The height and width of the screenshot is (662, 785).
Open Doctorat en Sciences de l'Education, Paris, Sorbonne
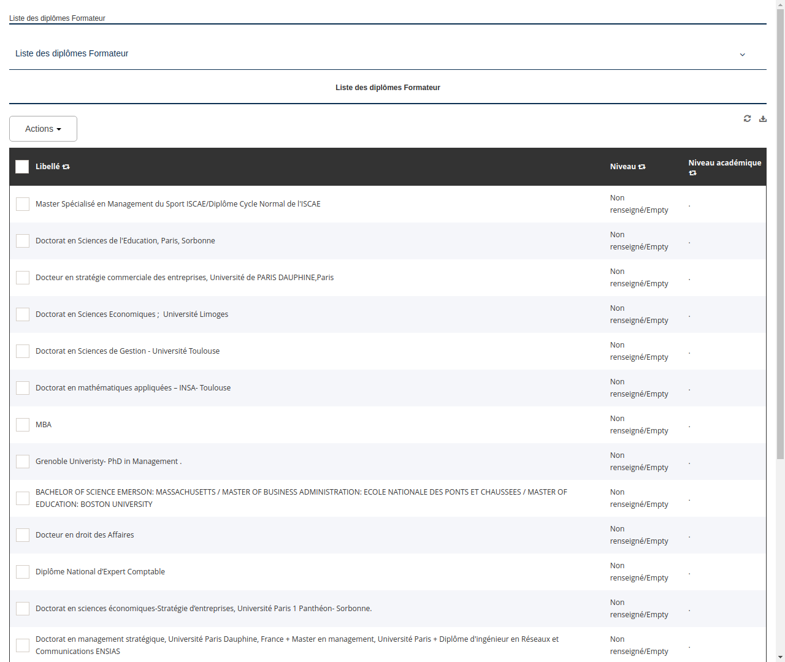pos(125,240)
